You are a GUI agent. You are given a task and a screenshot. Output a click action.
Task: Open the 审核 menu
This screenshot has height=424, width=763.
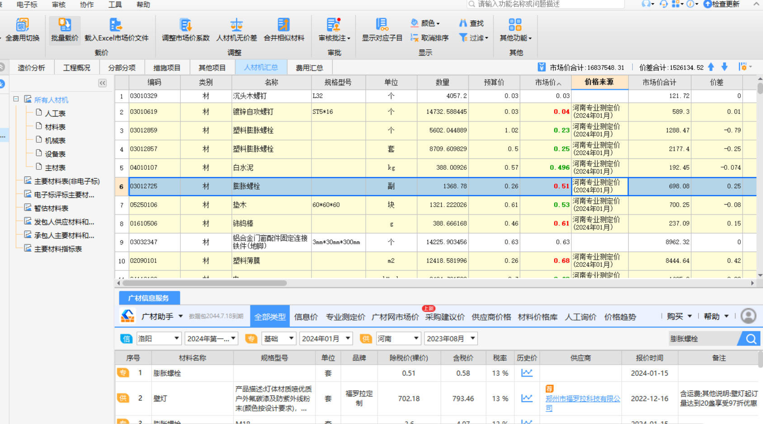[59, 5]
